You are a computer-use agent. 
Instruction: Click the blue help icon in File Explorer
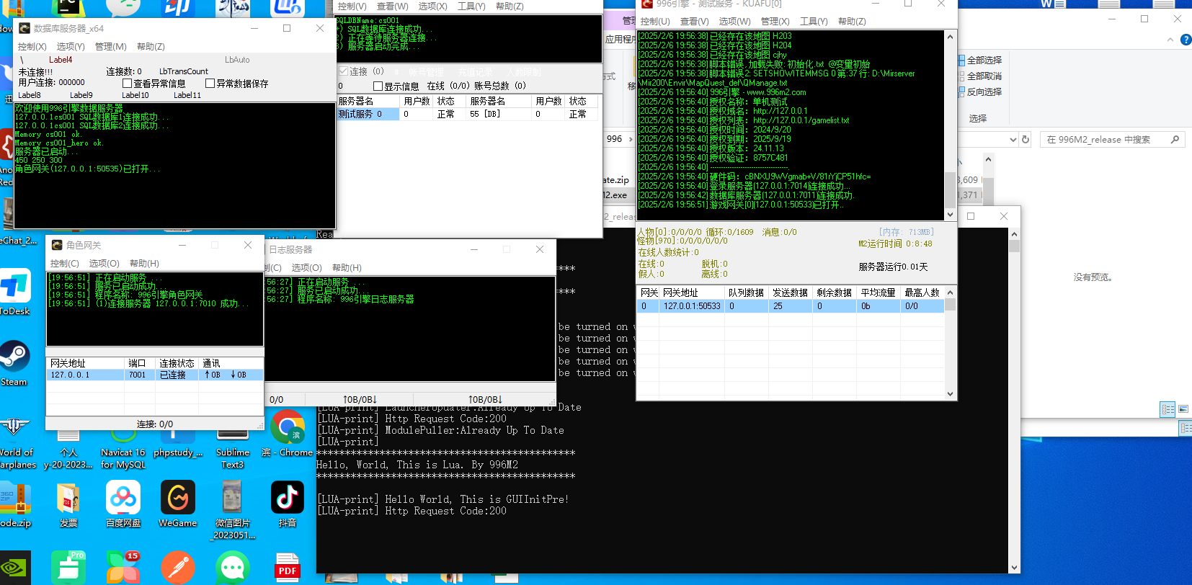pos(1186,40)
